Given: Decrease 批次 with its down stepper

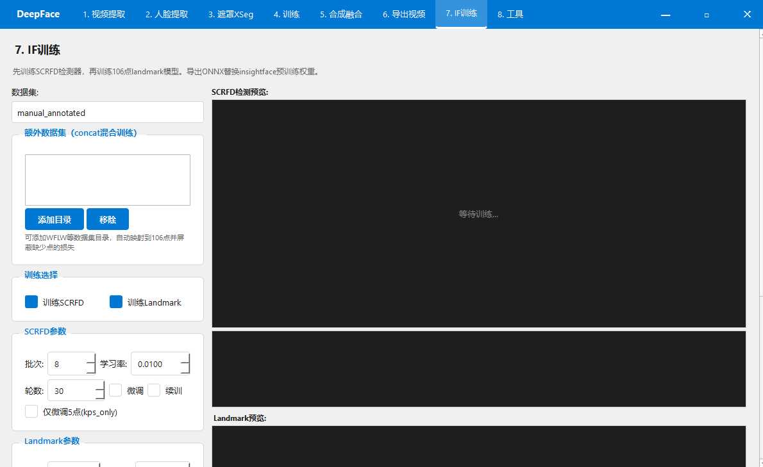Looking at the screenshot, I should click(91, 369).
